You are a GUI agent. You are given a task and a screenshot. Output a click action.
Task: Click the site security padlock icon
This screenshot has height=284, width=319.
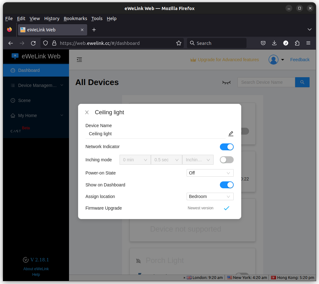click(54, 43)
